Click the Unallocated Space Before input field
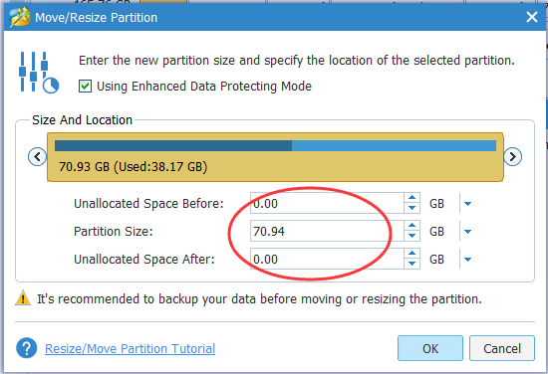Screen dimensions: 548x374 (x=327, y=203)
